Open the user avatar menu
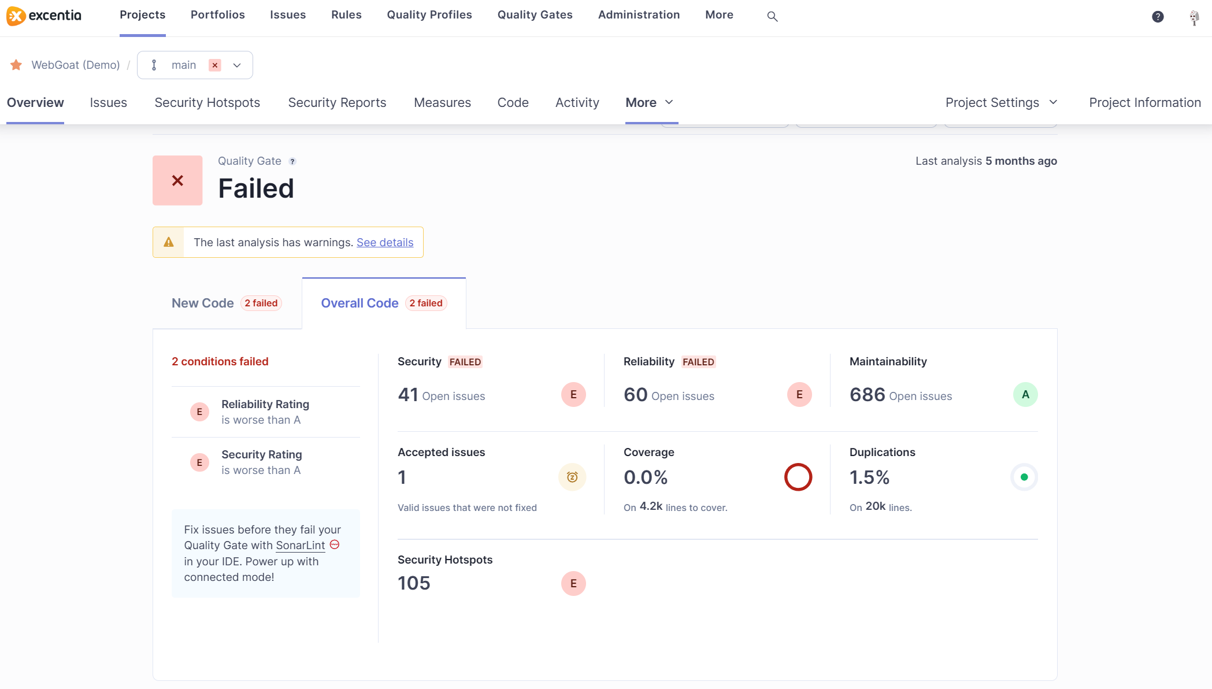Viewport: 1212px width, 689px height. point(1194,18)
